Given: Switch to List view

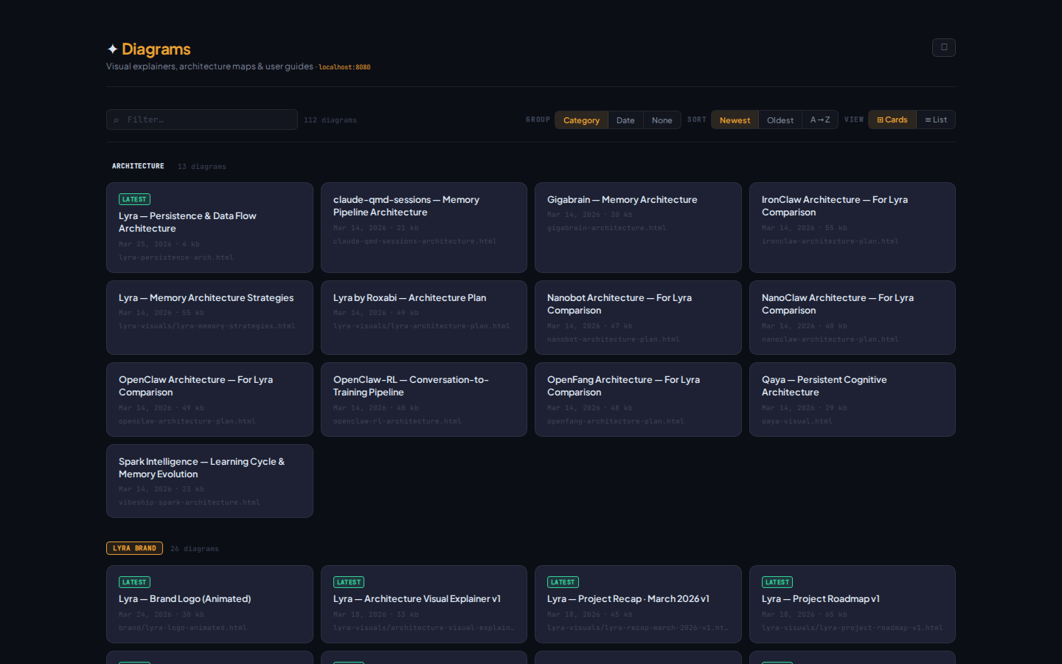Looking at the screenshot, I should (936, 119).
